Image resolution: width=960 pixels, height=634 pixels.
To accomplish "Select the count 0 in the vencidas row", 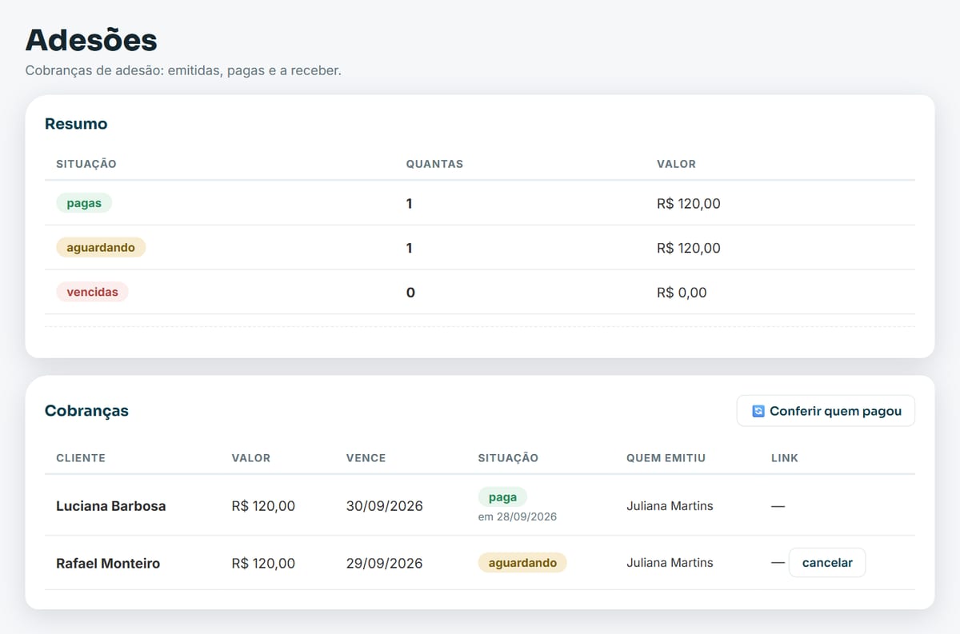I will 410,293.
